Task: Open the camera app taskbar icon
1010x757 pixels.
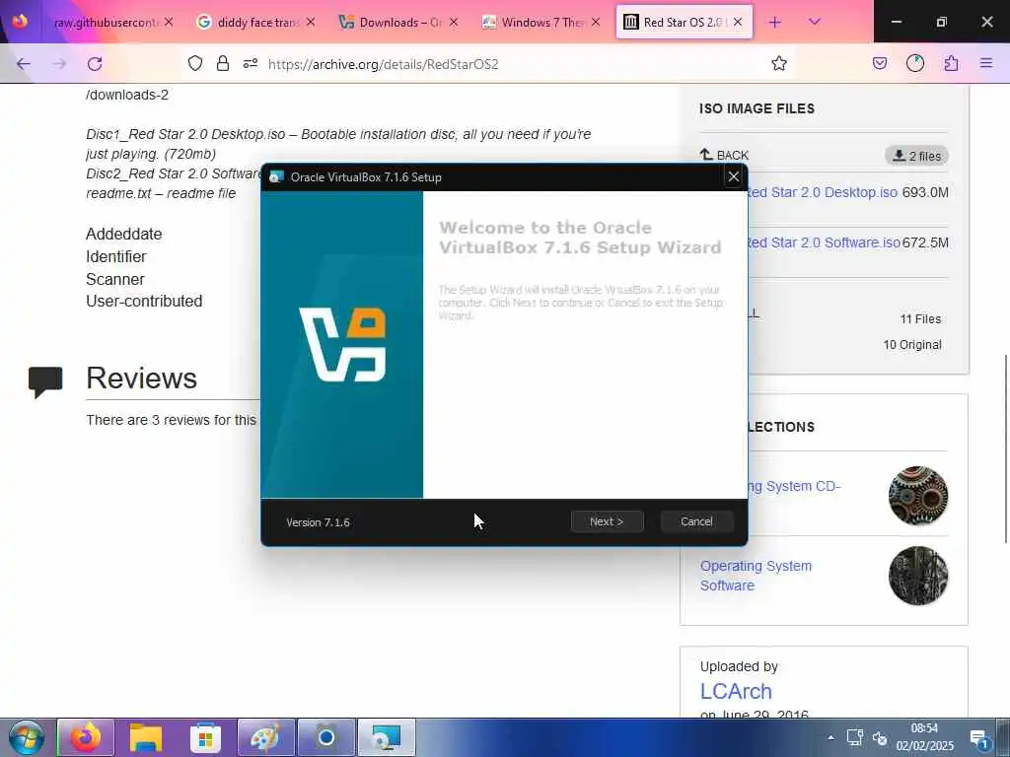Action: point(325,737)
